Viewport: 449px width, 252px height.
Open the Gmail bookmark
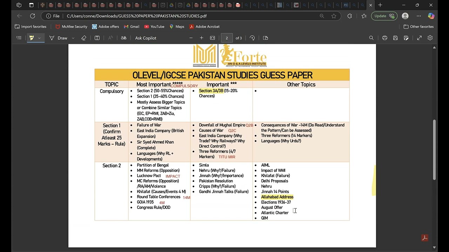[x=131, y=27]
